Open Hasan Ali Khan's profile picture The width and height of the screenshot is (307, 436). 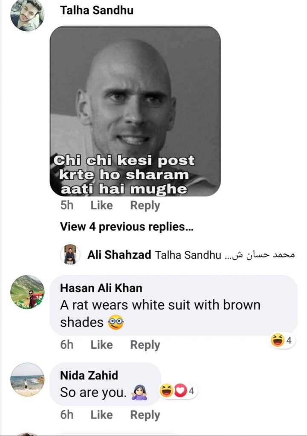point(27,292)
